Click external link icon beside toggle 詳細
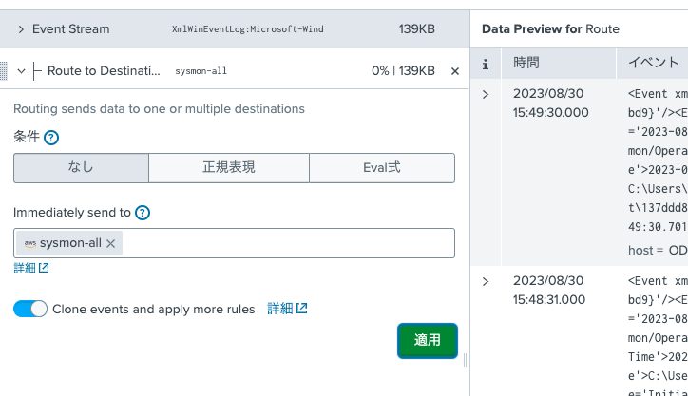The image size is (688, 396). [x=301, y=309]
